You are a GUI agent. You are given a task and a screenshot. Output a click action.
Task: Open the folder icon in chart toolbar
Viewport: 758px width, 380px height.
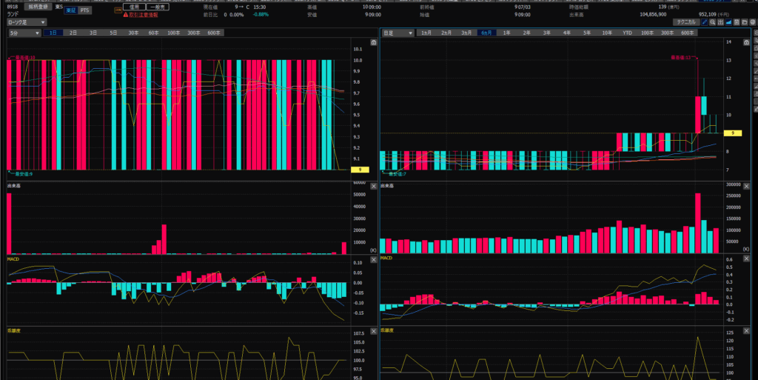[745, 22]
